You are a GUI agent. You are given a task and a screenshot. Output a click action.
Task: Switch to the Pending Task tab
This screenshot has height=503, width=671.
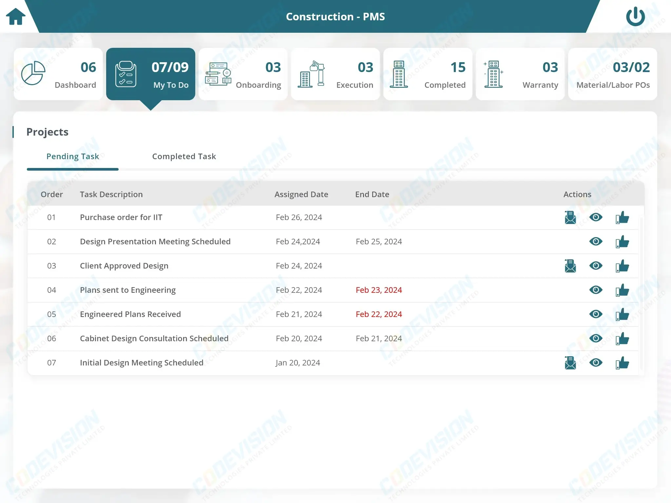(73, 157)
